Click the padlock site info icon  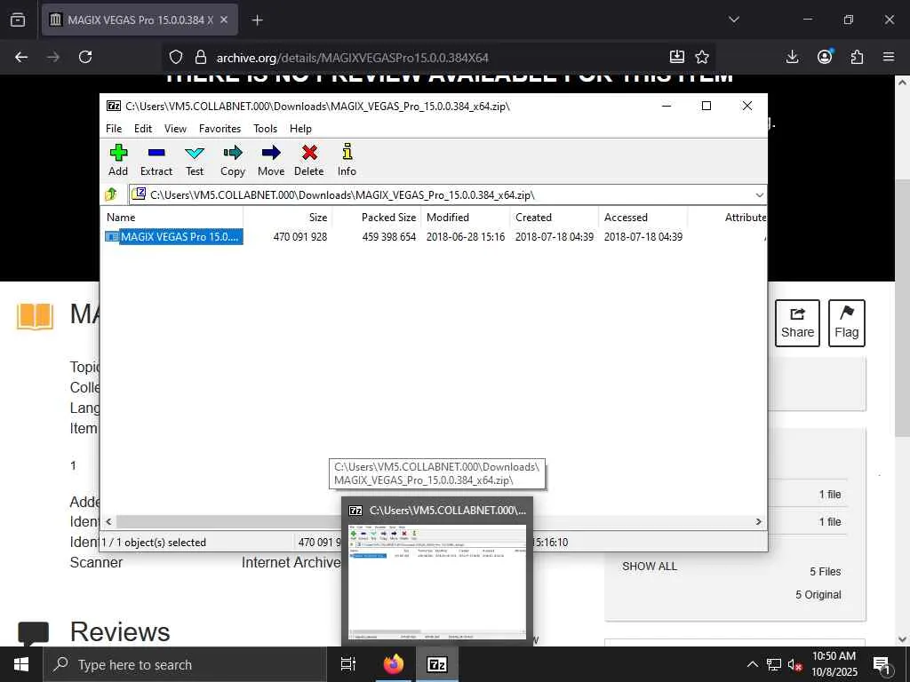201,57
